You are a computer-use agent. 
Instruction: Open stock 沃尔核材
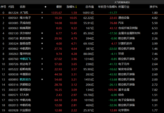(25, 33)
